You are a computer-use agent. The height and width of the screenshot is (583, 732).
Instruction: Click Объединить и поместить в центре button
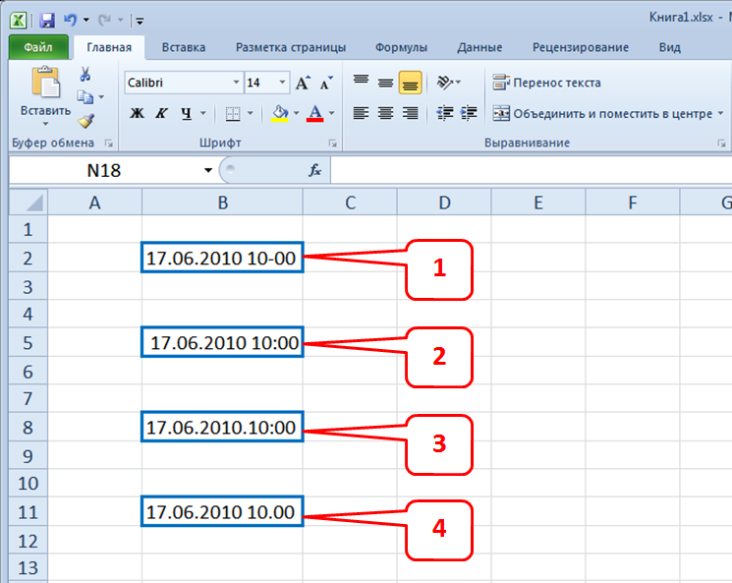(x=603, y=113)
